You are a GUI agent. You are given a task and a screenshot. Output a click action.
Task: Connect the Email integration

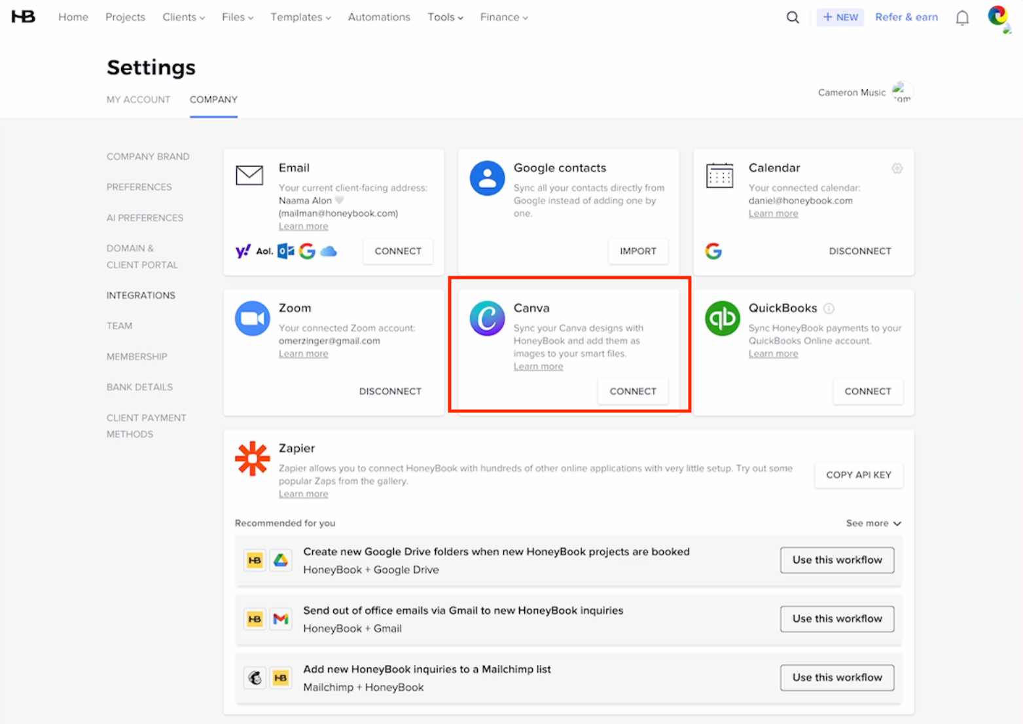(398, 251)
